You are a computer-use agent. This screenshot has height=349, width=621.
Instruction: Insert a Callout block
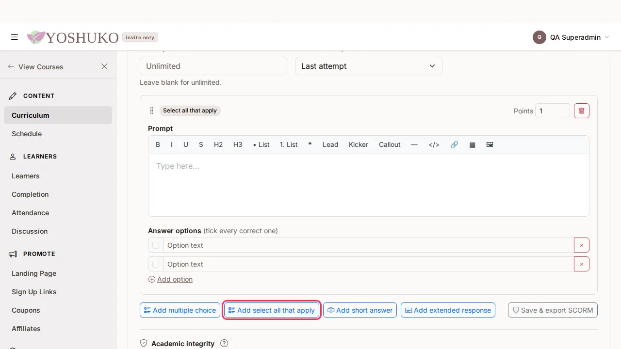390,144
